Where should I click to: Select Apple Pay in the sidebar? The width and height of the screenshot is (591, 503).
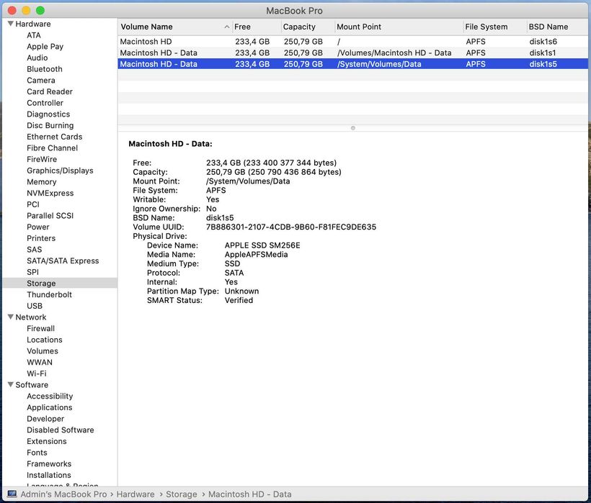coord(45,46)
